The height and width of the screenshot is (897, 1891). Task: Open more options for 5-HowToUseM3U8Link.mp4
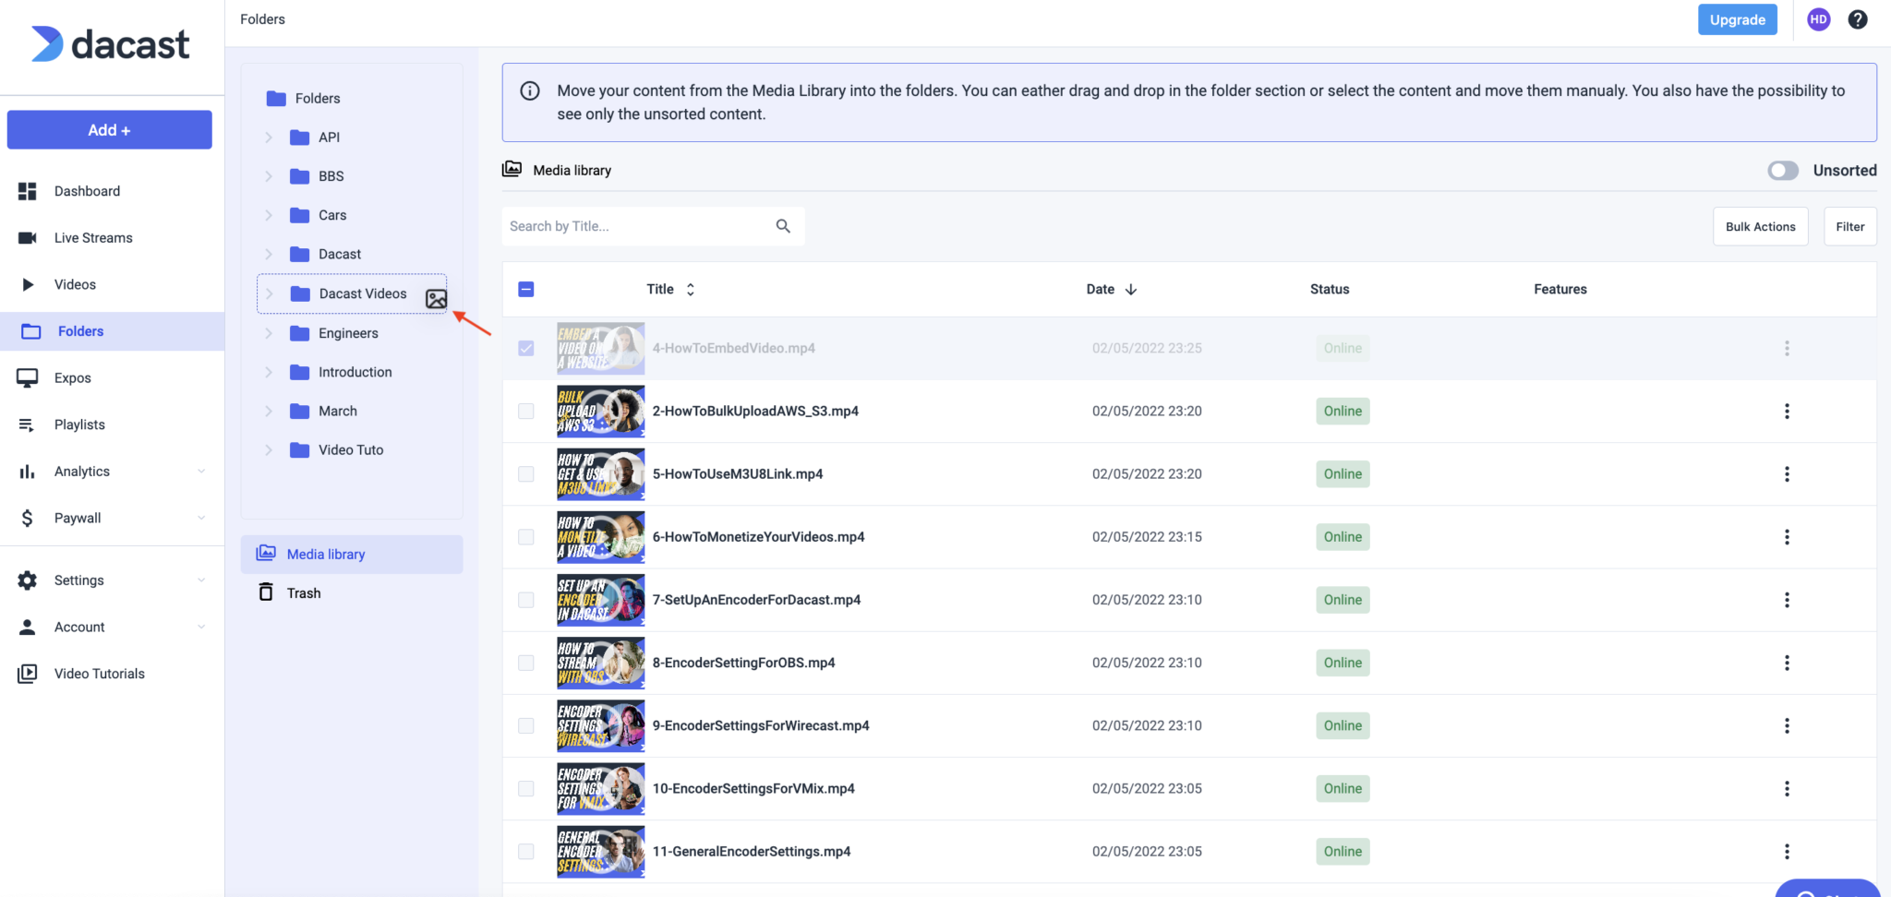(1787, 474)
